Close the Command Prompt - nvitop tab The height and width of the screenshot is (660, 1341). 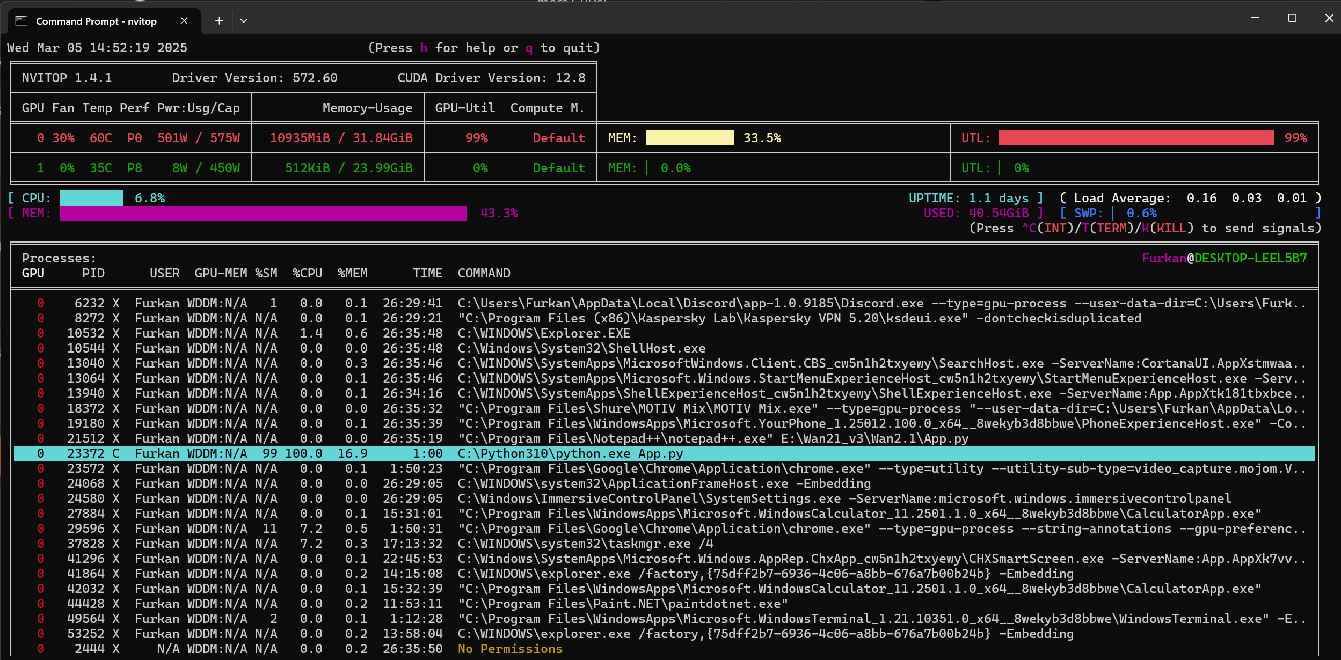tap(184, 21)
